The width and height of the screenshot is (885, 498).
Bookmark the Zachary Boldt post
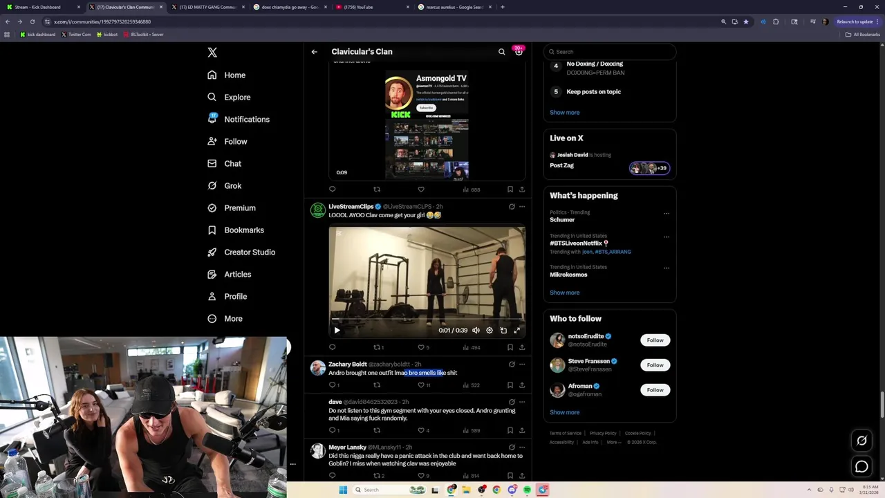(510, 385)
